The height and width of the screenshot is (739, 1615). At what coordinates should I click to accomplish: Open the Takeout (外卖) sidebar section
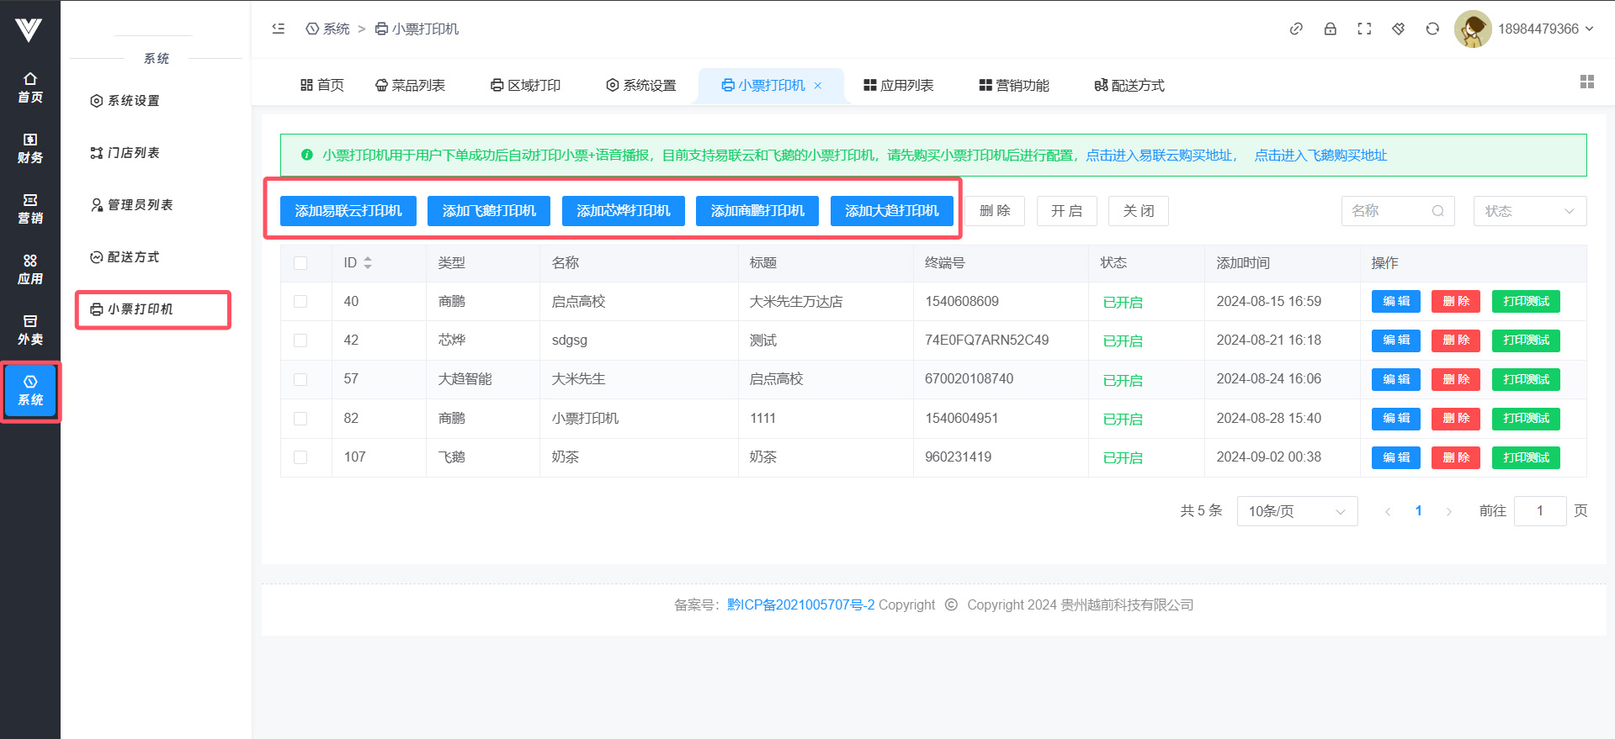pos(30,330)
